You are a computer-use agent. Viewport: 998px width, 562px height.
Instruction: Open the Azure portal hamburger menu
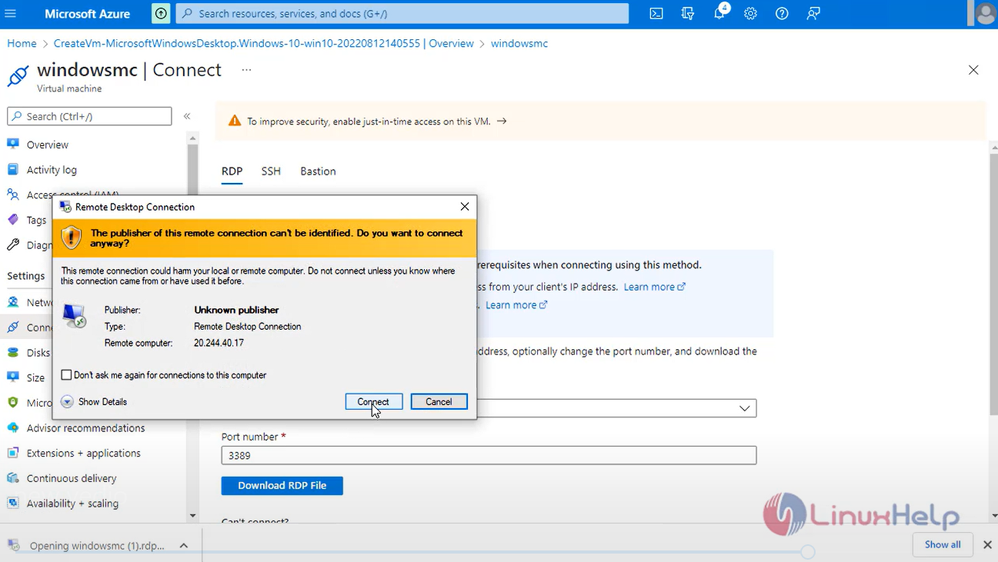point(11,14)
